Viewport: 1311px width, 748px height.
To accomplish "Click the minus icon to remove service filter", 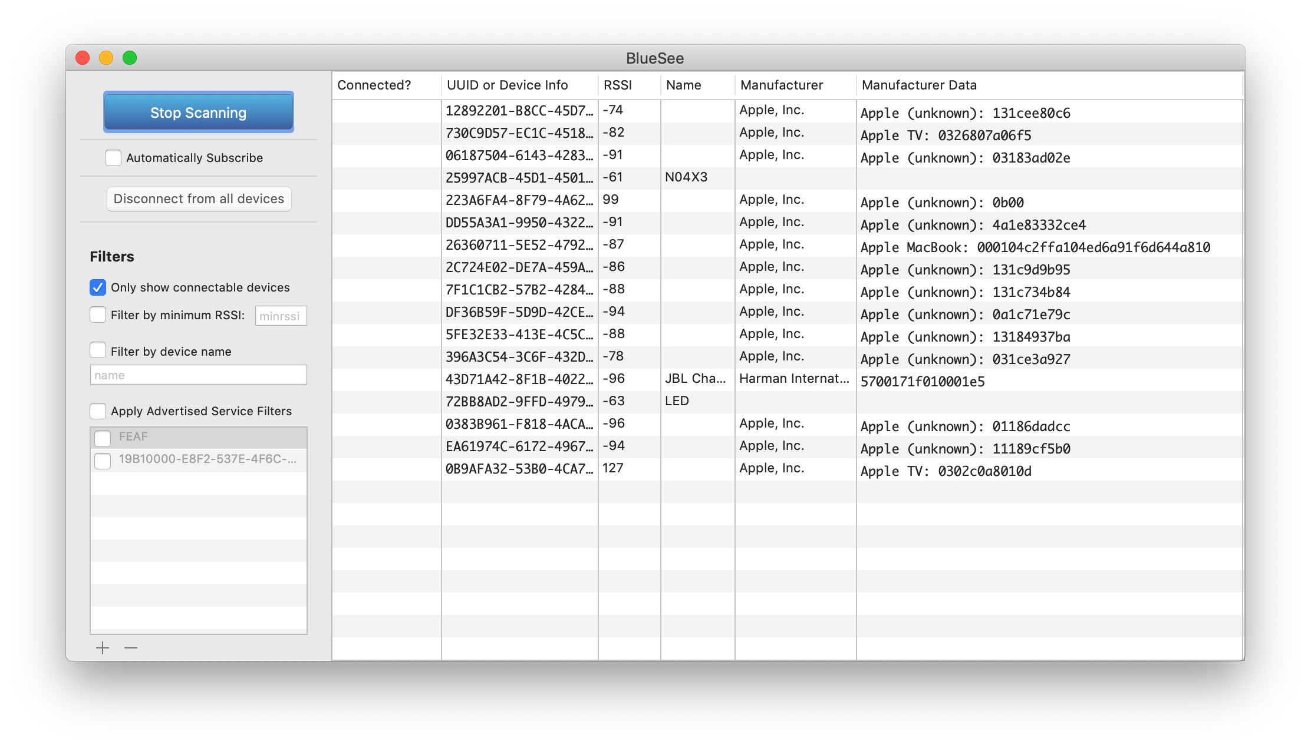I will coord(131,648).
